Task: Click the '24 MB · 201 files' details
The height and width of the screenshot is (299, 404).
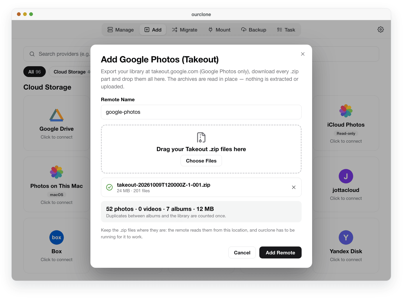Action: coord(133,191)
